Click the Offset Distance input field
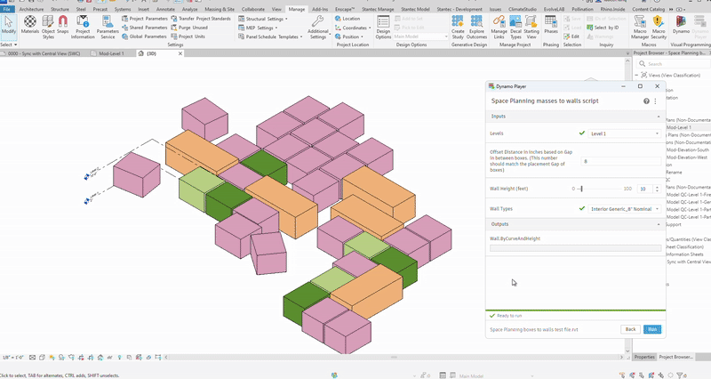This screenshot has width=711, height=379. point(619,161)
